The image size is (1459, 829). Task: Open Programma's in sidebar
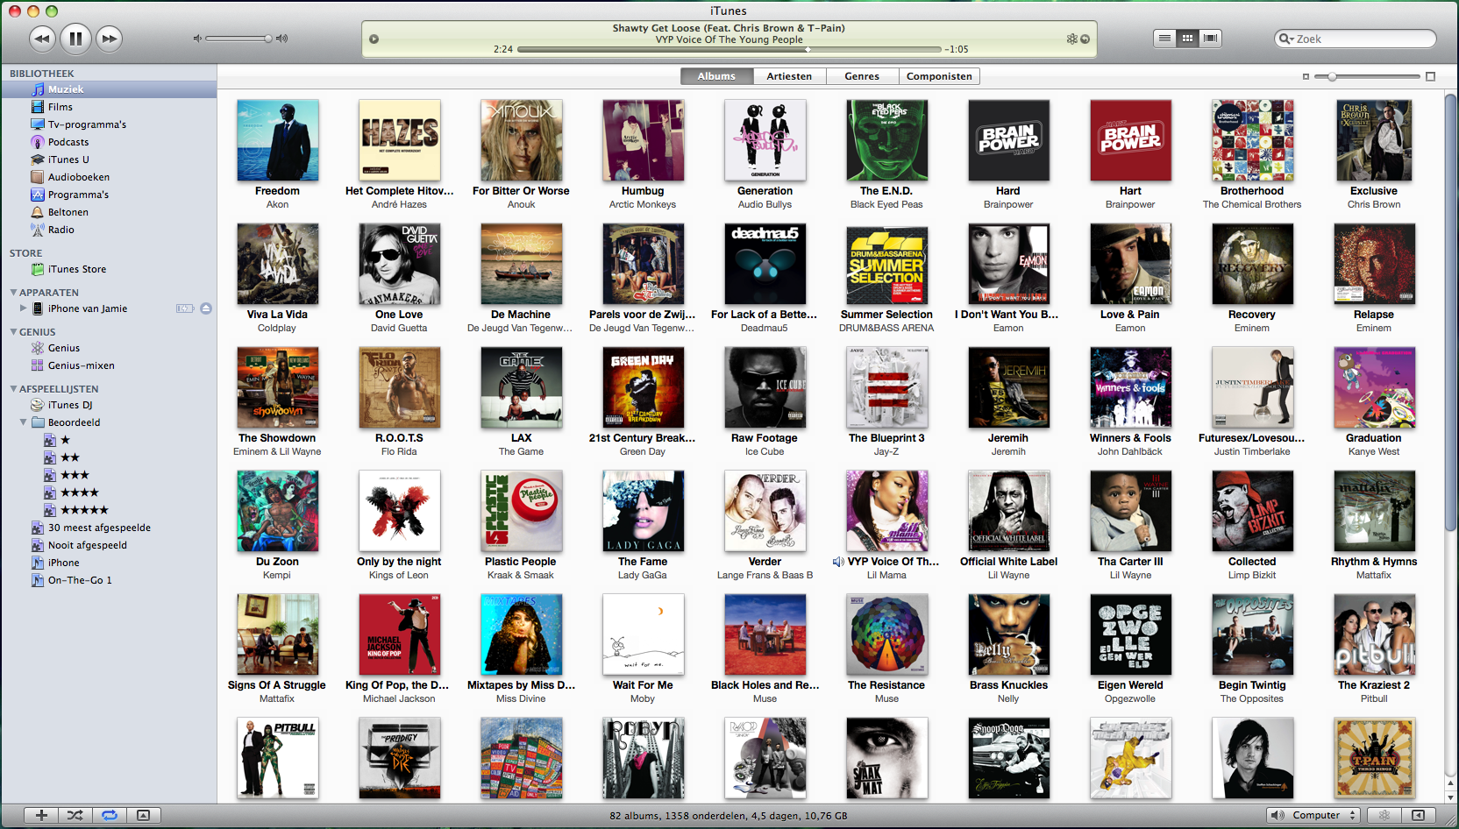[109, 195]
